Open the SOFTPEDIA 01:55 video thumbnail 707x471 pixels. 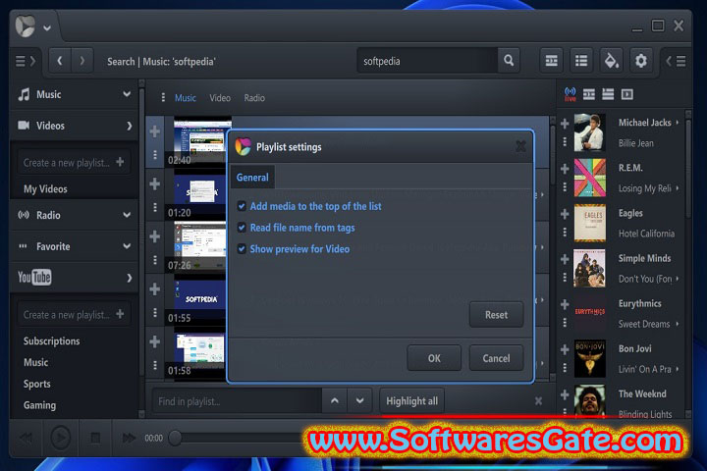[200, 299]
